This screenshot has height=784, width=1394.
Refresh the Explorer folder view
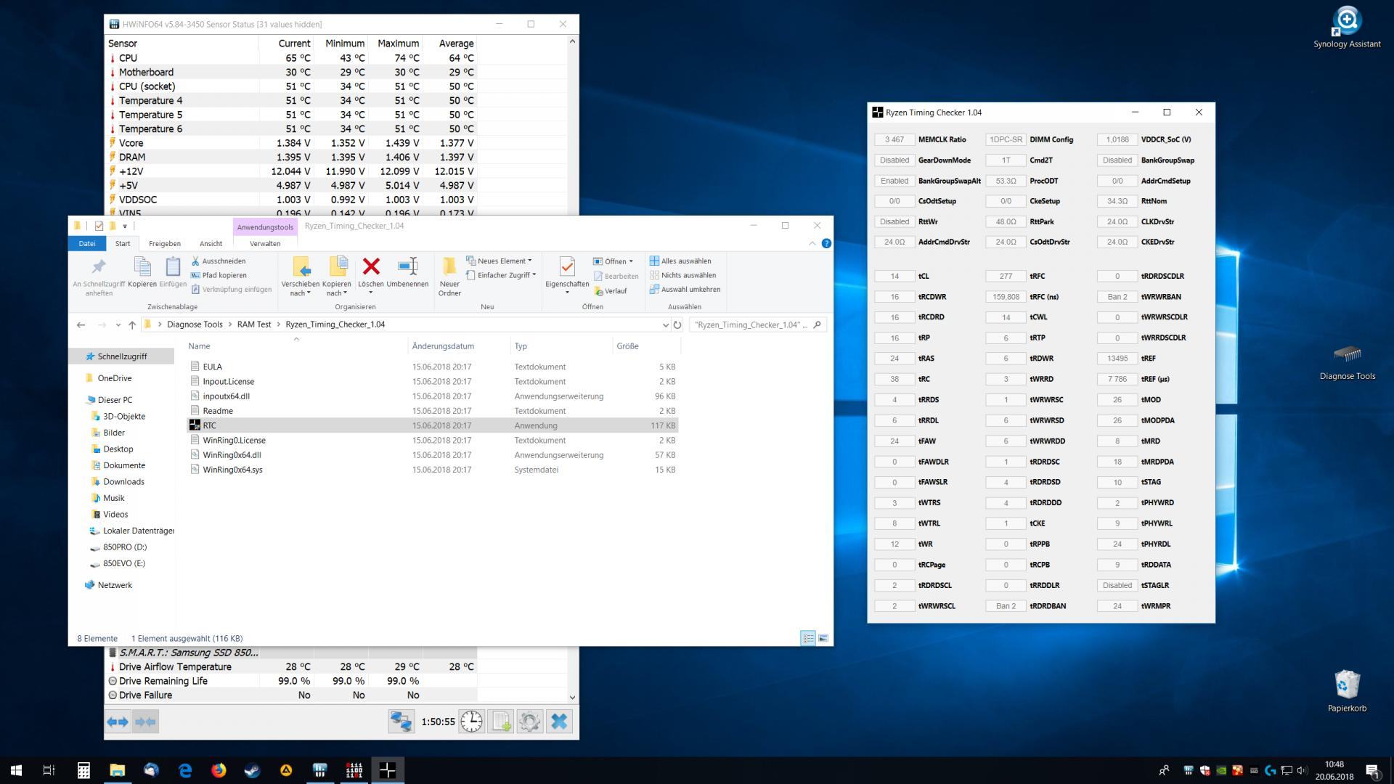click(677, 325)
